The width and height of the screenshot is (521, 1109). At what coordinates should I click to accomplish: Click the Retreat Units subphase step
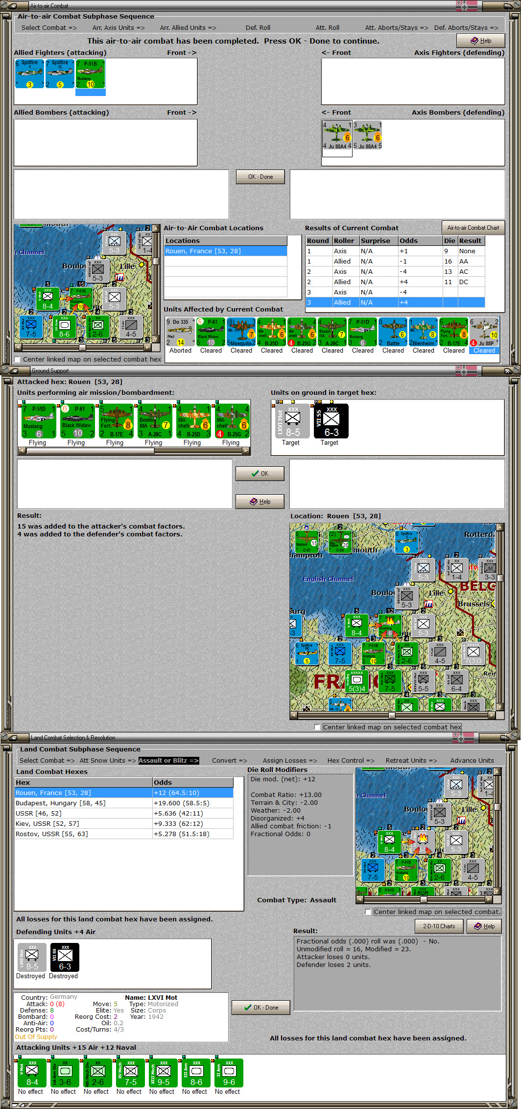point(411,761)
